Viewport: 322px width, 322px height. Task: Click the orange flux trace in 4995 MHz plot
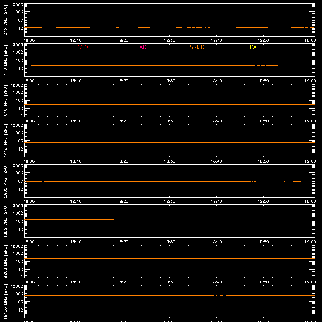[x=169, y=220]
